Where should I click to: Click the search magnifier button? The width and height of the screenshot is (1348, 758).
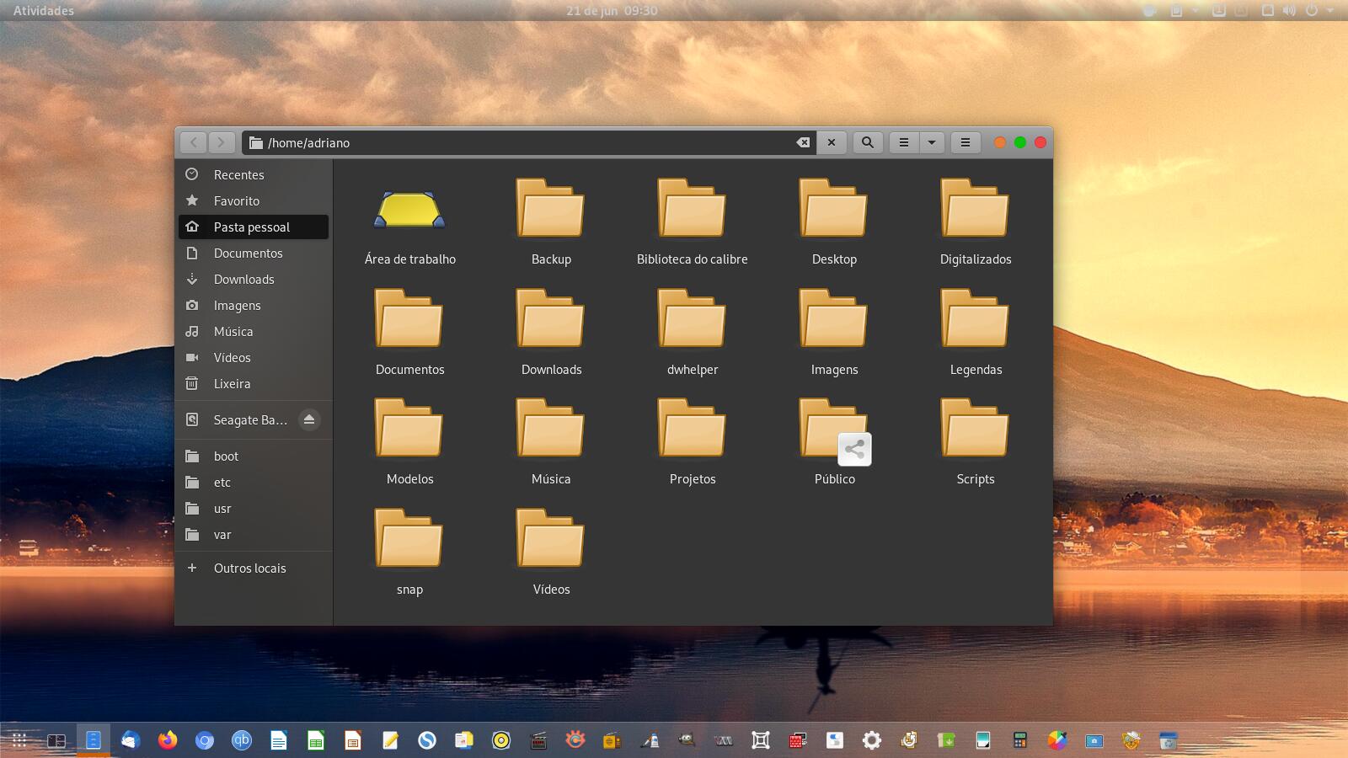[867, 142]
